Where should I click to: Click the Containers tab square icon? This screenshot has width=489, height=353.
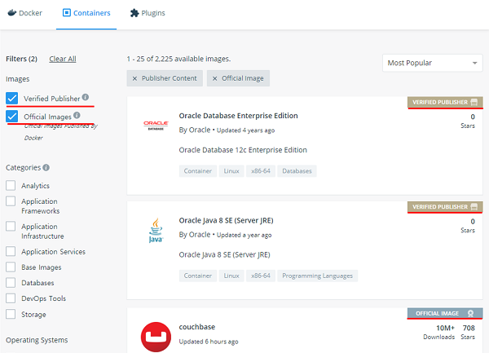click(x=67, y=12)
